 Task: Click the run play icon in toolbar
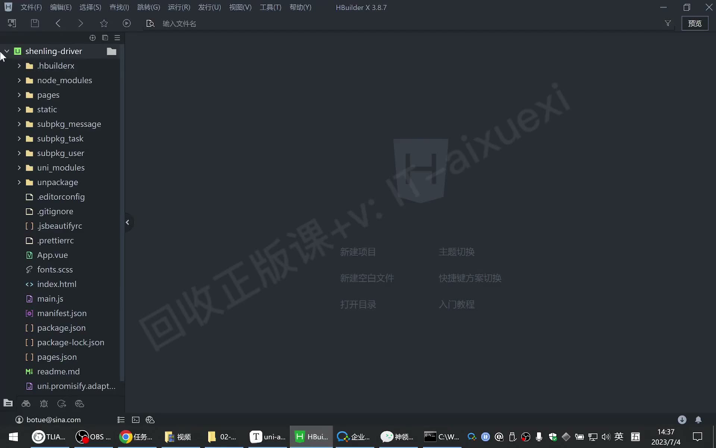127,23
